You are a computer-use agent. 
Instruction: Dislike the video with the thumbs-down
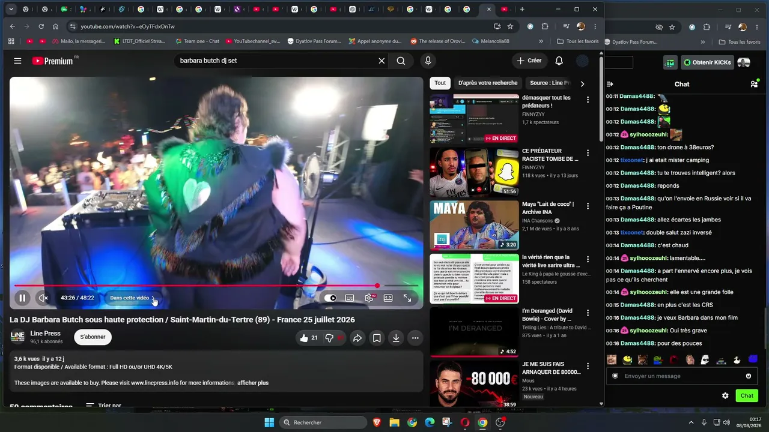tap(331, 338)
